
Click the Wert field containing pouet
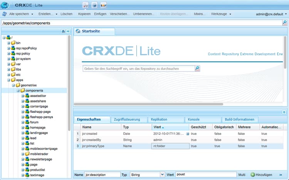[206, 175]
